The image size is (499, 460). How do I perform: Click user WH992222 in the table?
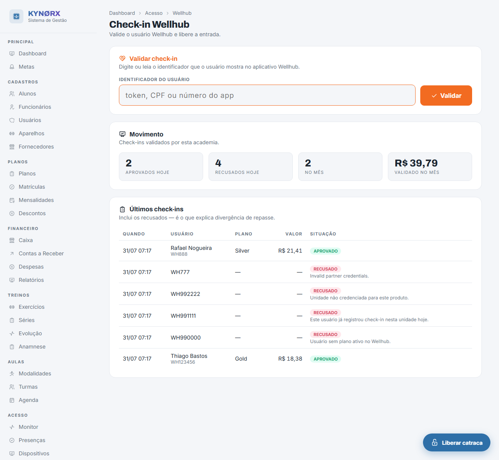pyautogui.click(x=186, y=294)
